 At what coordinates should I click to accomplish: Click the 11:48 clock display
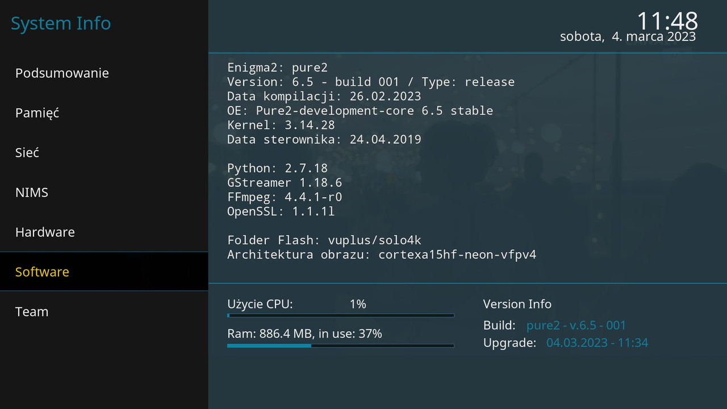coord(667,20)
